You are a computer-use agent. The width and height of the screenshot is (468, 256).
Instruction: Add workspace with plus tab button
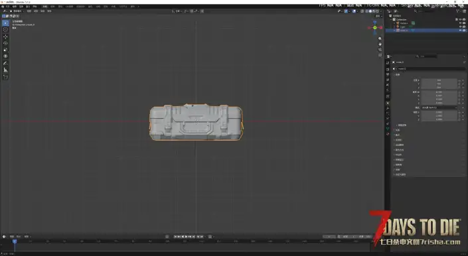(x=139, y=6)
